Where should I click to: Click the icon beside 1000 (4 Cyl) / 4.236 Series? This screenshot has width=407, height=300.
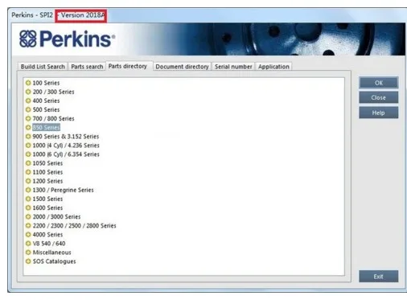(28, 146)
